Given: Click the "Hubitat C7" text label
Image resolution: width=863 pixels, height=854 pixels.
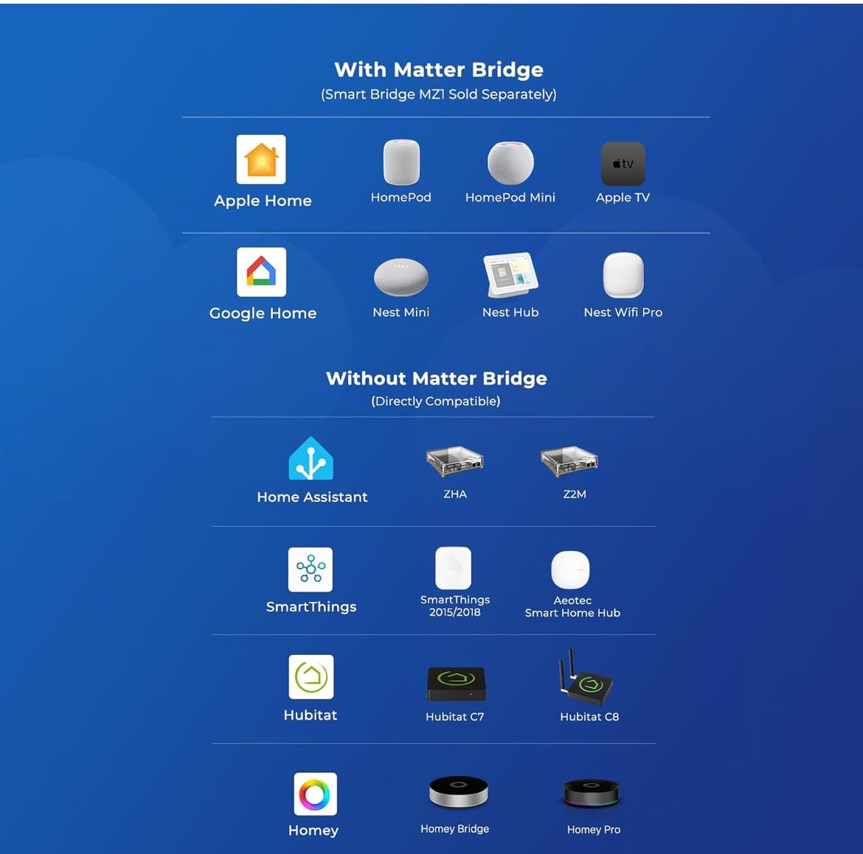Looking at the screenshot, I should [x=454, y=716].
